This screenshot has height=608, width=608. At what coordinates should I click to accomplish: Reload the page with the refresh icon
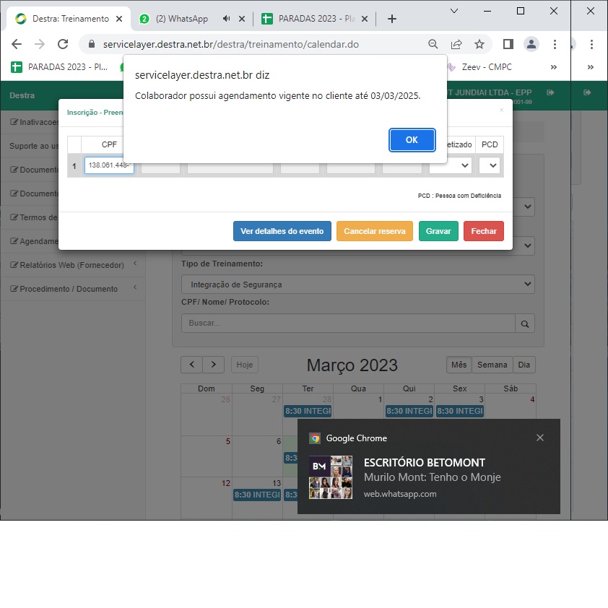coord(63,44)
